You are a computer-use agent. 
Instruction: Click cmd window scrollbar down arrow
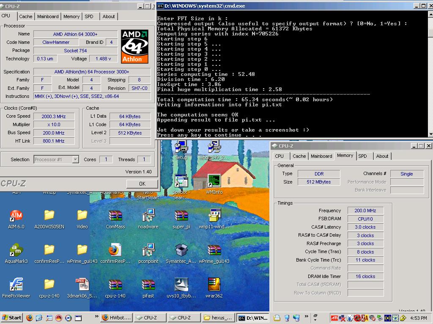click(430, 134)
